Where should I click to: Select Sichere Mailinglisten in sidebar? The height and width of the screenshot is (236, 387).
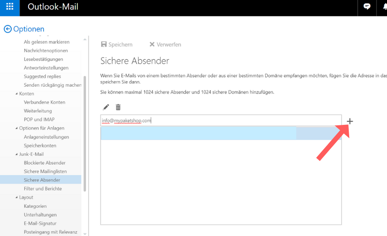click(45, 172)
